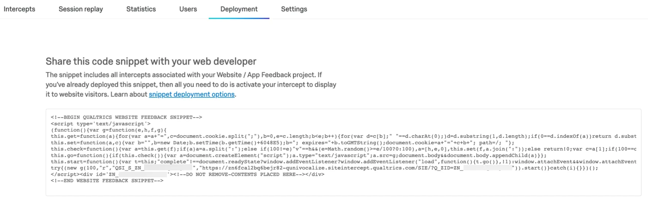Click the BEGIN QUALTRICS WEBSITE FEEDBACK SNIPPET comment line

[126, 117]
